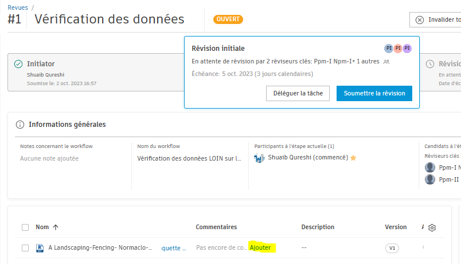The image size is (461, 264).
Task: Click Ajouter to add a comment
Action: coord(260,247)
